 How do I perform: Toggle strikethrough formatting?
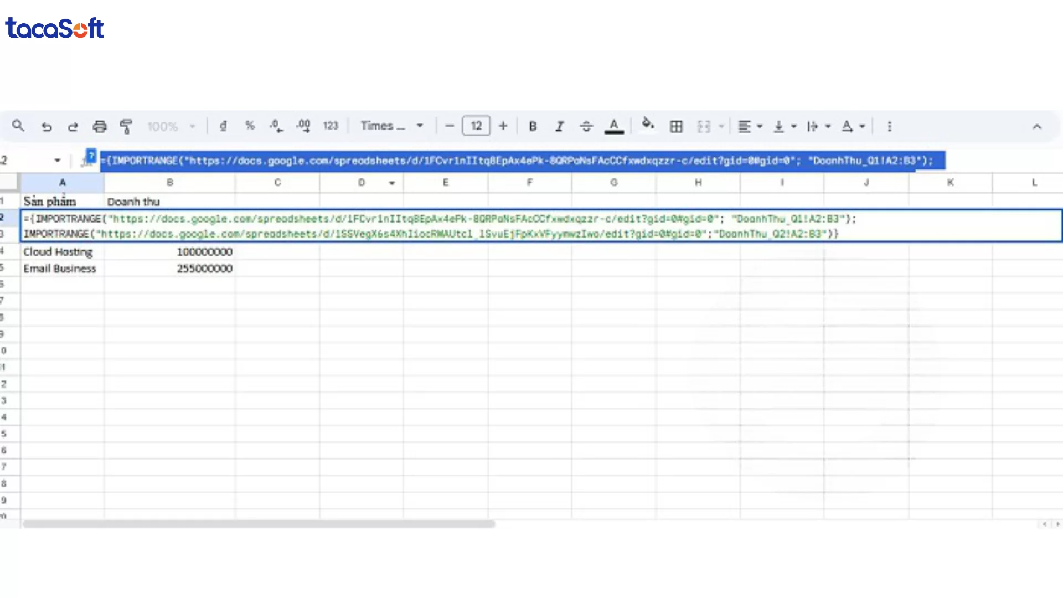tap(586, 126)
